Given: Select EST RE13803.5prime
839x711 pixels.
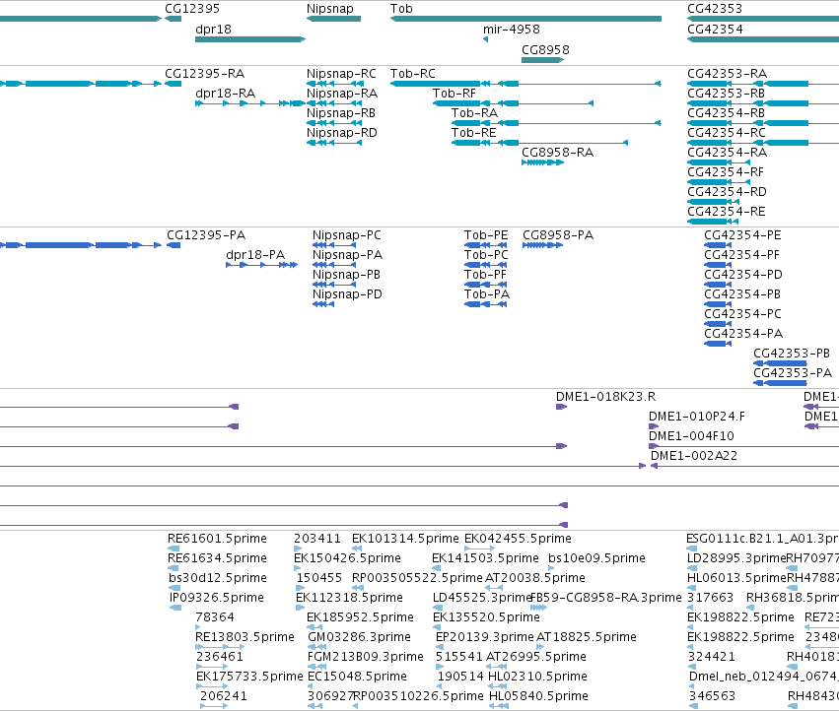Looking at the screenshot, I should coord(220,647).
